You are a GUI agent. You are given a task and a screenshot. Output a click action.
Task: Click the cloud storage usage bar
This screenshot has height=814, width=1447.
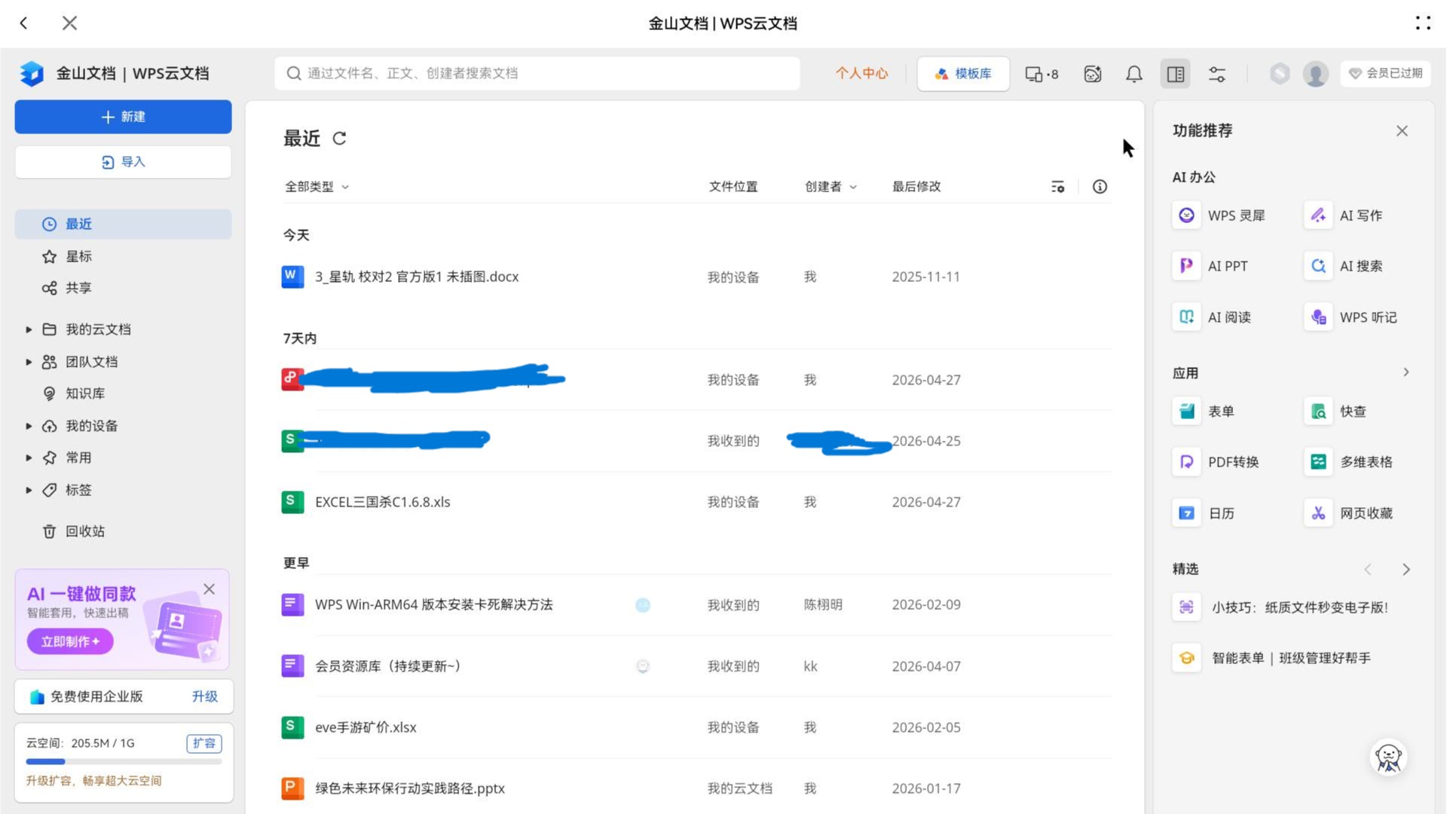pyautogui.click(x=124, y=762)
